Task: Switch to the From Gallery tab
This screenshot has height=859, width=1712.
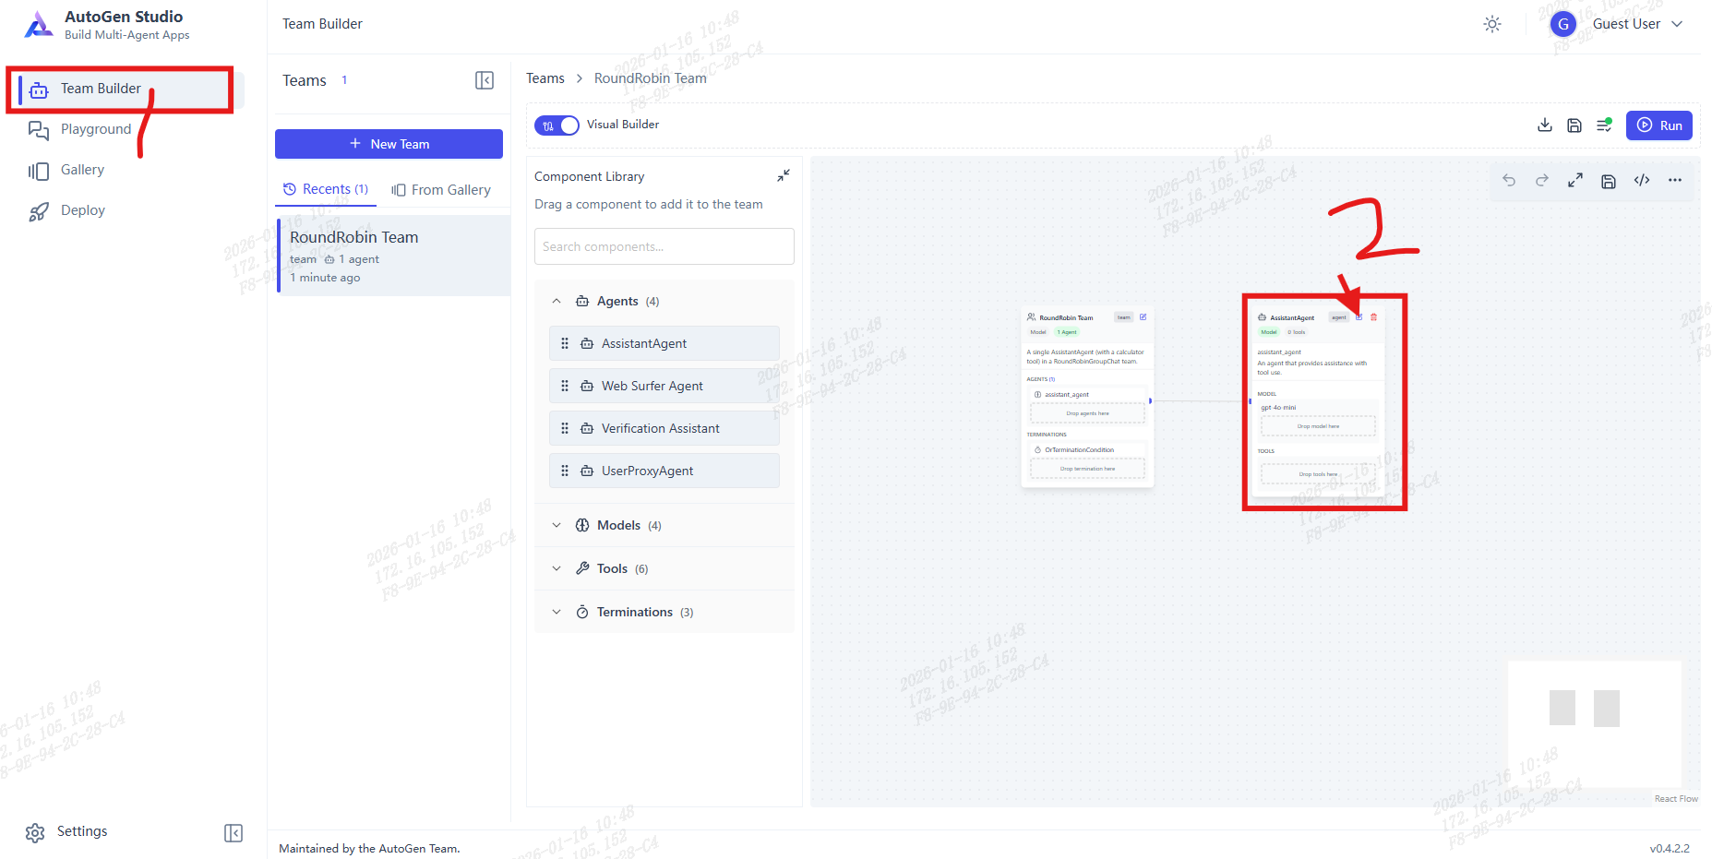Action: (x=441, y=190)
